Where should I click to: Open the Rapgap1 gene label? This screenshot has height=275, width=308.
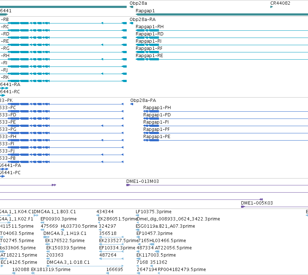point(145,11)
